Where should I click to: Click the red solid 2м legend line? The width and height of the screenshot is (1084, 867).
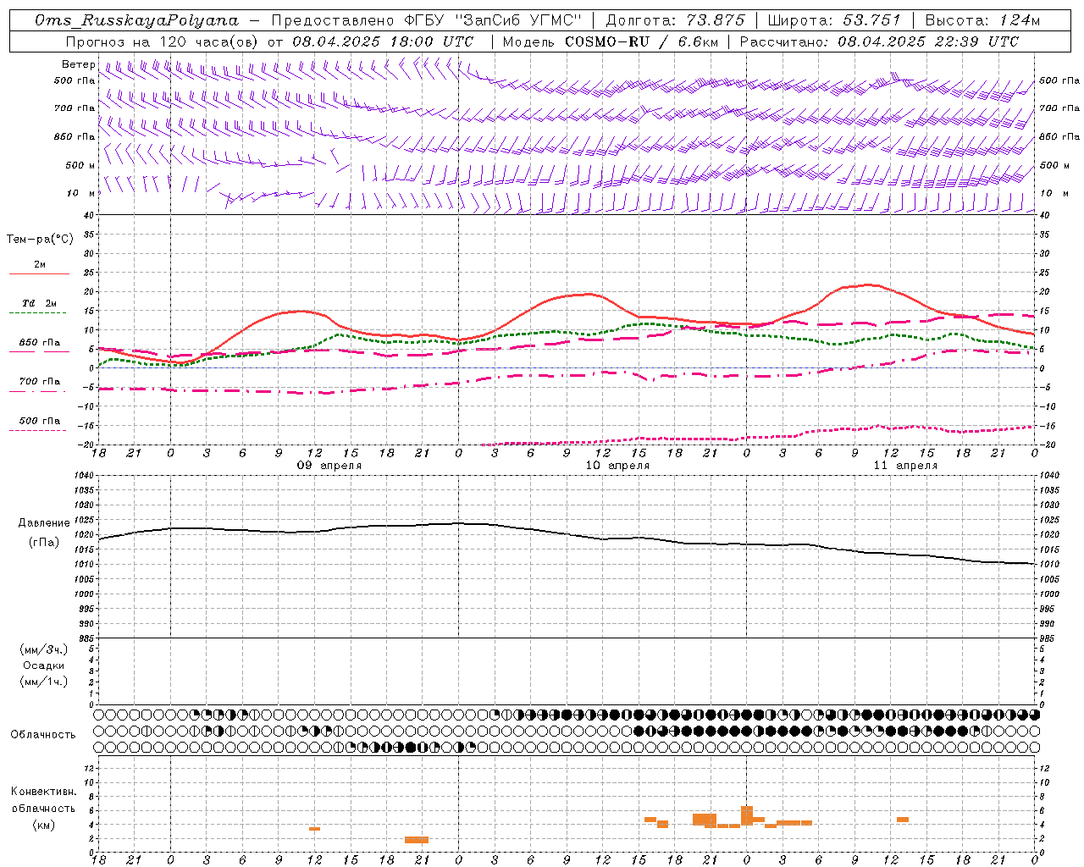[x=39, y=274]
